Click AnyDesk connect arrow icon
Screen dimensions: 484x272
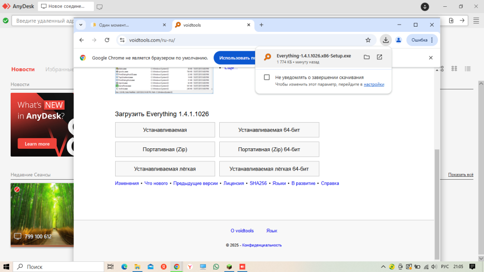[x=462, y=21]
